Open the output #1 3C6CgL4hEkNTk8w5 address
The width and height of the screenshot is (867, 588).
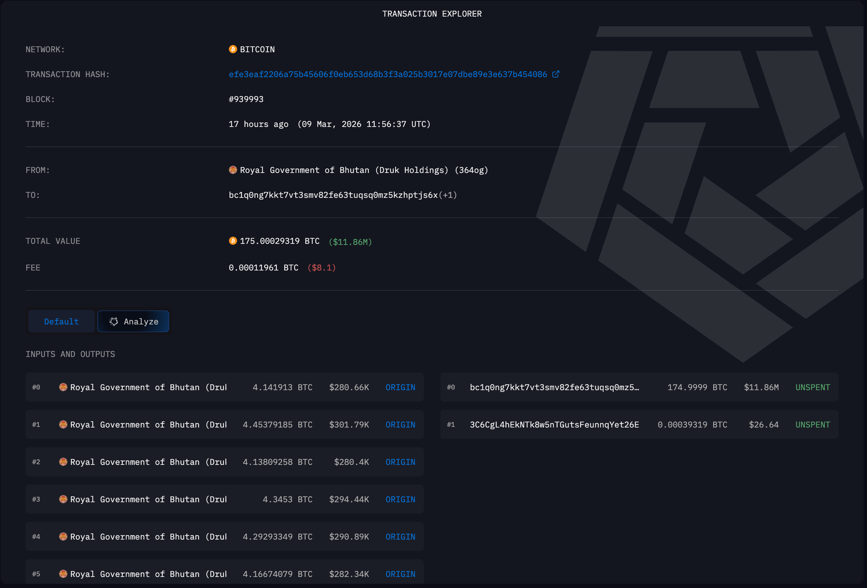tap(554, 424)
